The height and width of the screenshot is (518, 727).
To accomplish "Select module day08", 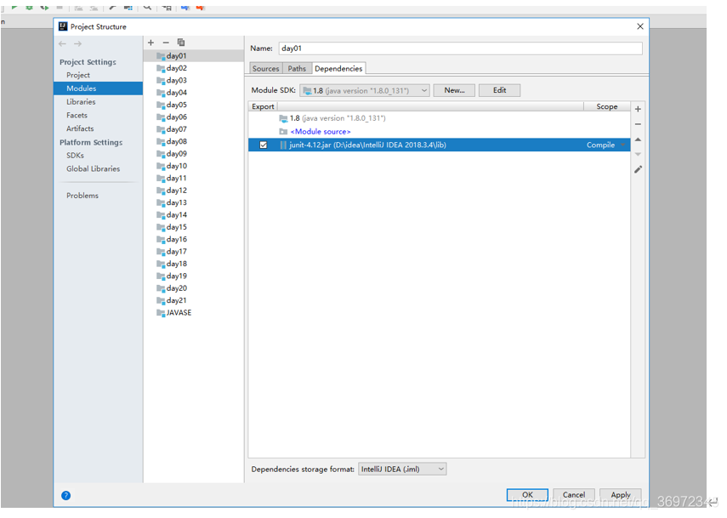I will [x=194, y=141].
